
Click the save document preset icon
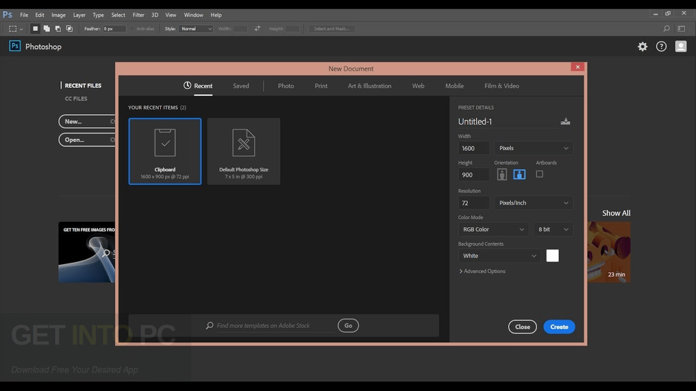point(565,122)
